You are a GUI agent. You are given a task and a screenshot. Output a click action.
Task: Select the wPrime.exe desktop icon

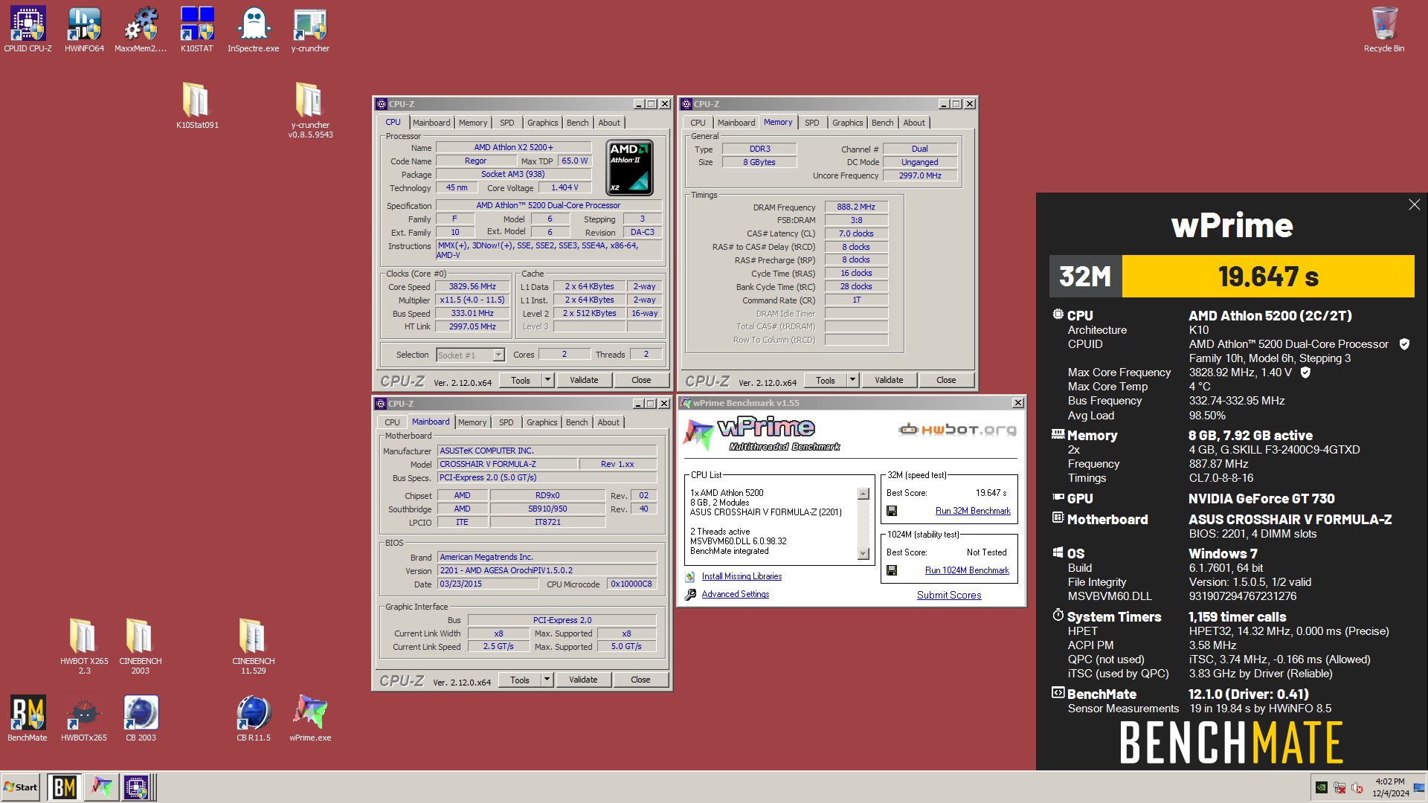[310, 718]
